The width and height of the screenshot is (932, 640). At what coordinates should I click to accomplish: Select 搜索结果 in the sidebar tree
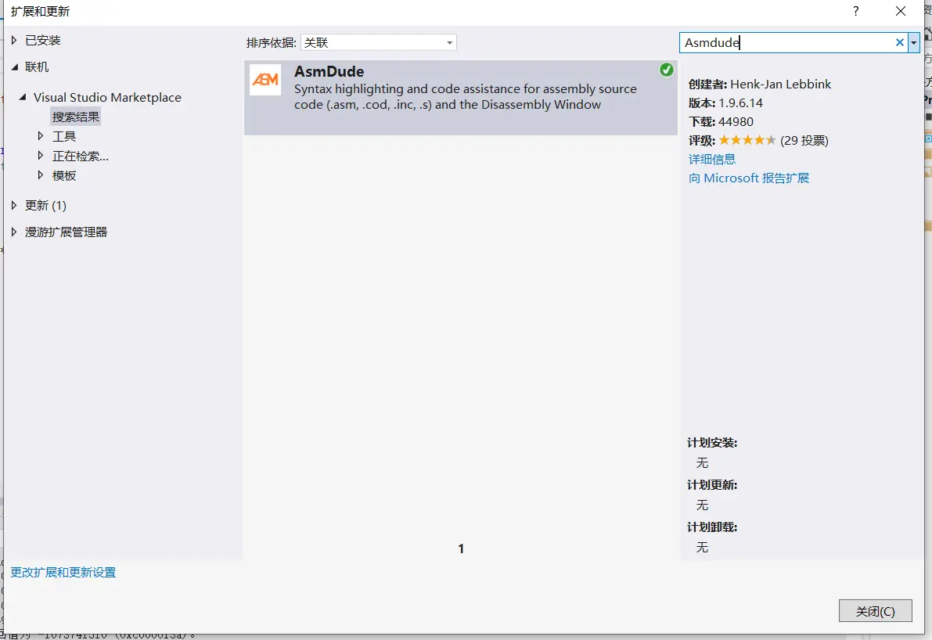75,116
